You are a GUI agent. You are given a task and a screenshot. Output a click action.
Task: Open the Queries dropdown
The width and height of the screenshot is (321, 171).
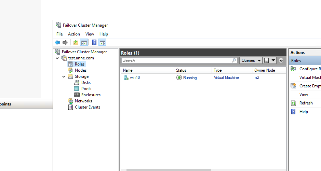[251, 60]
